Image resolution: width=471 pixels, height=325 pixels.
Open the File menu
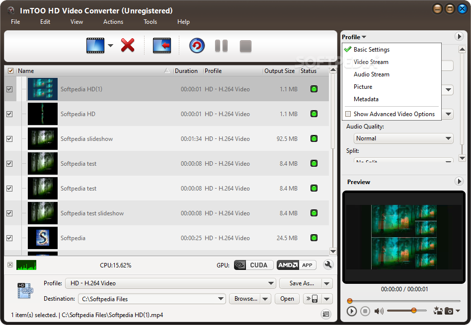pos(15,22)
